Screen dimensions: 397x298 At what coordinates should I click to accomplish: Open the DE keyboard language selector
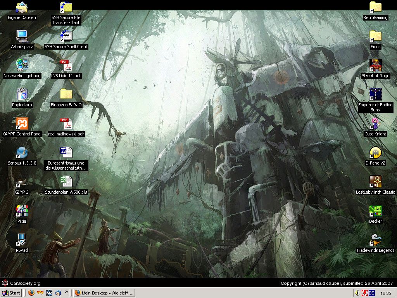pos(371,293)
